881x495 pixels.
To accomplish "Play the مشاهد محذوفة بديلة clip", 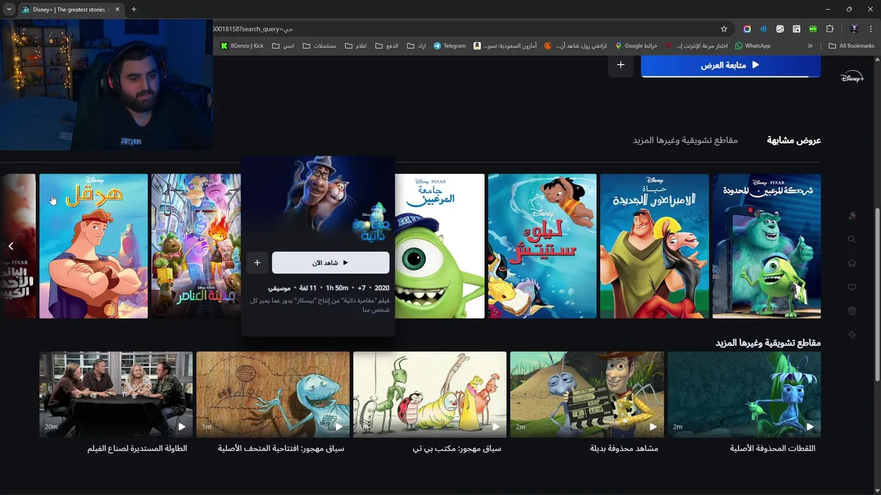I will tap(587, 395).
